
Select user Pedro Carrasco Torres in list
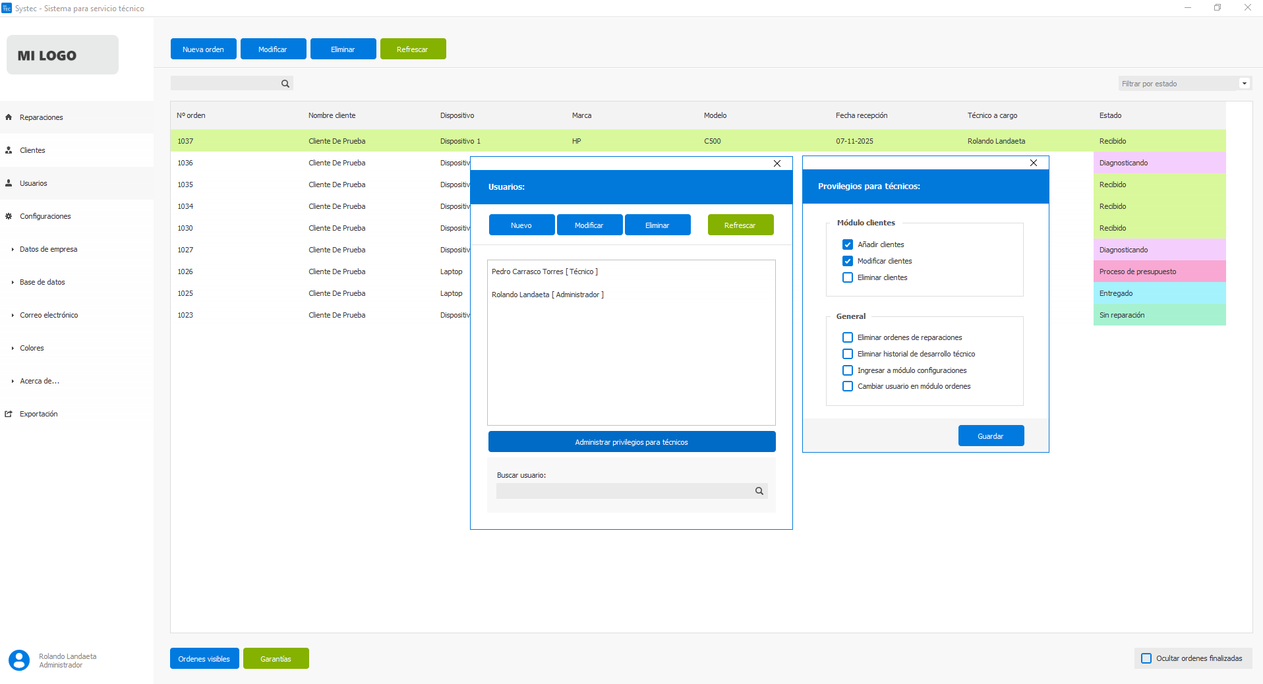544,271
